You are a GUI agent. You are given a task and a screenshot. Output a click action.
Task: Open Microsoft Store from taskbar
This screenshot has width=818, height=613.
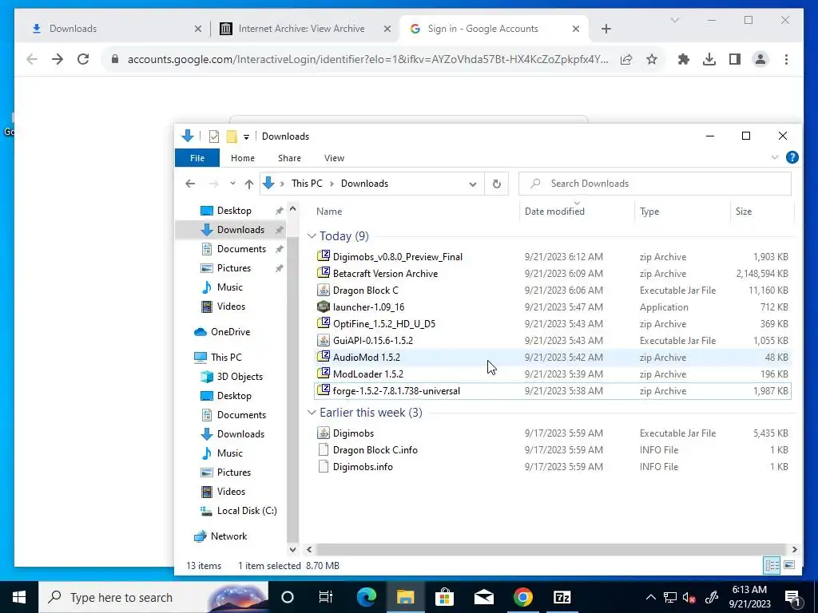click(444, 597)
